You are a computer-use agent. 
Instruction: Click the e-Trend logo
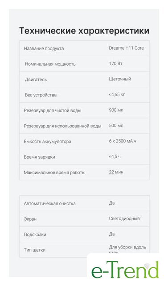(x=125, y=269)
